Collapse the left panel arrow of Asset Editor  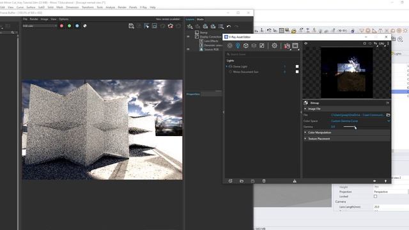coord(224,112)
